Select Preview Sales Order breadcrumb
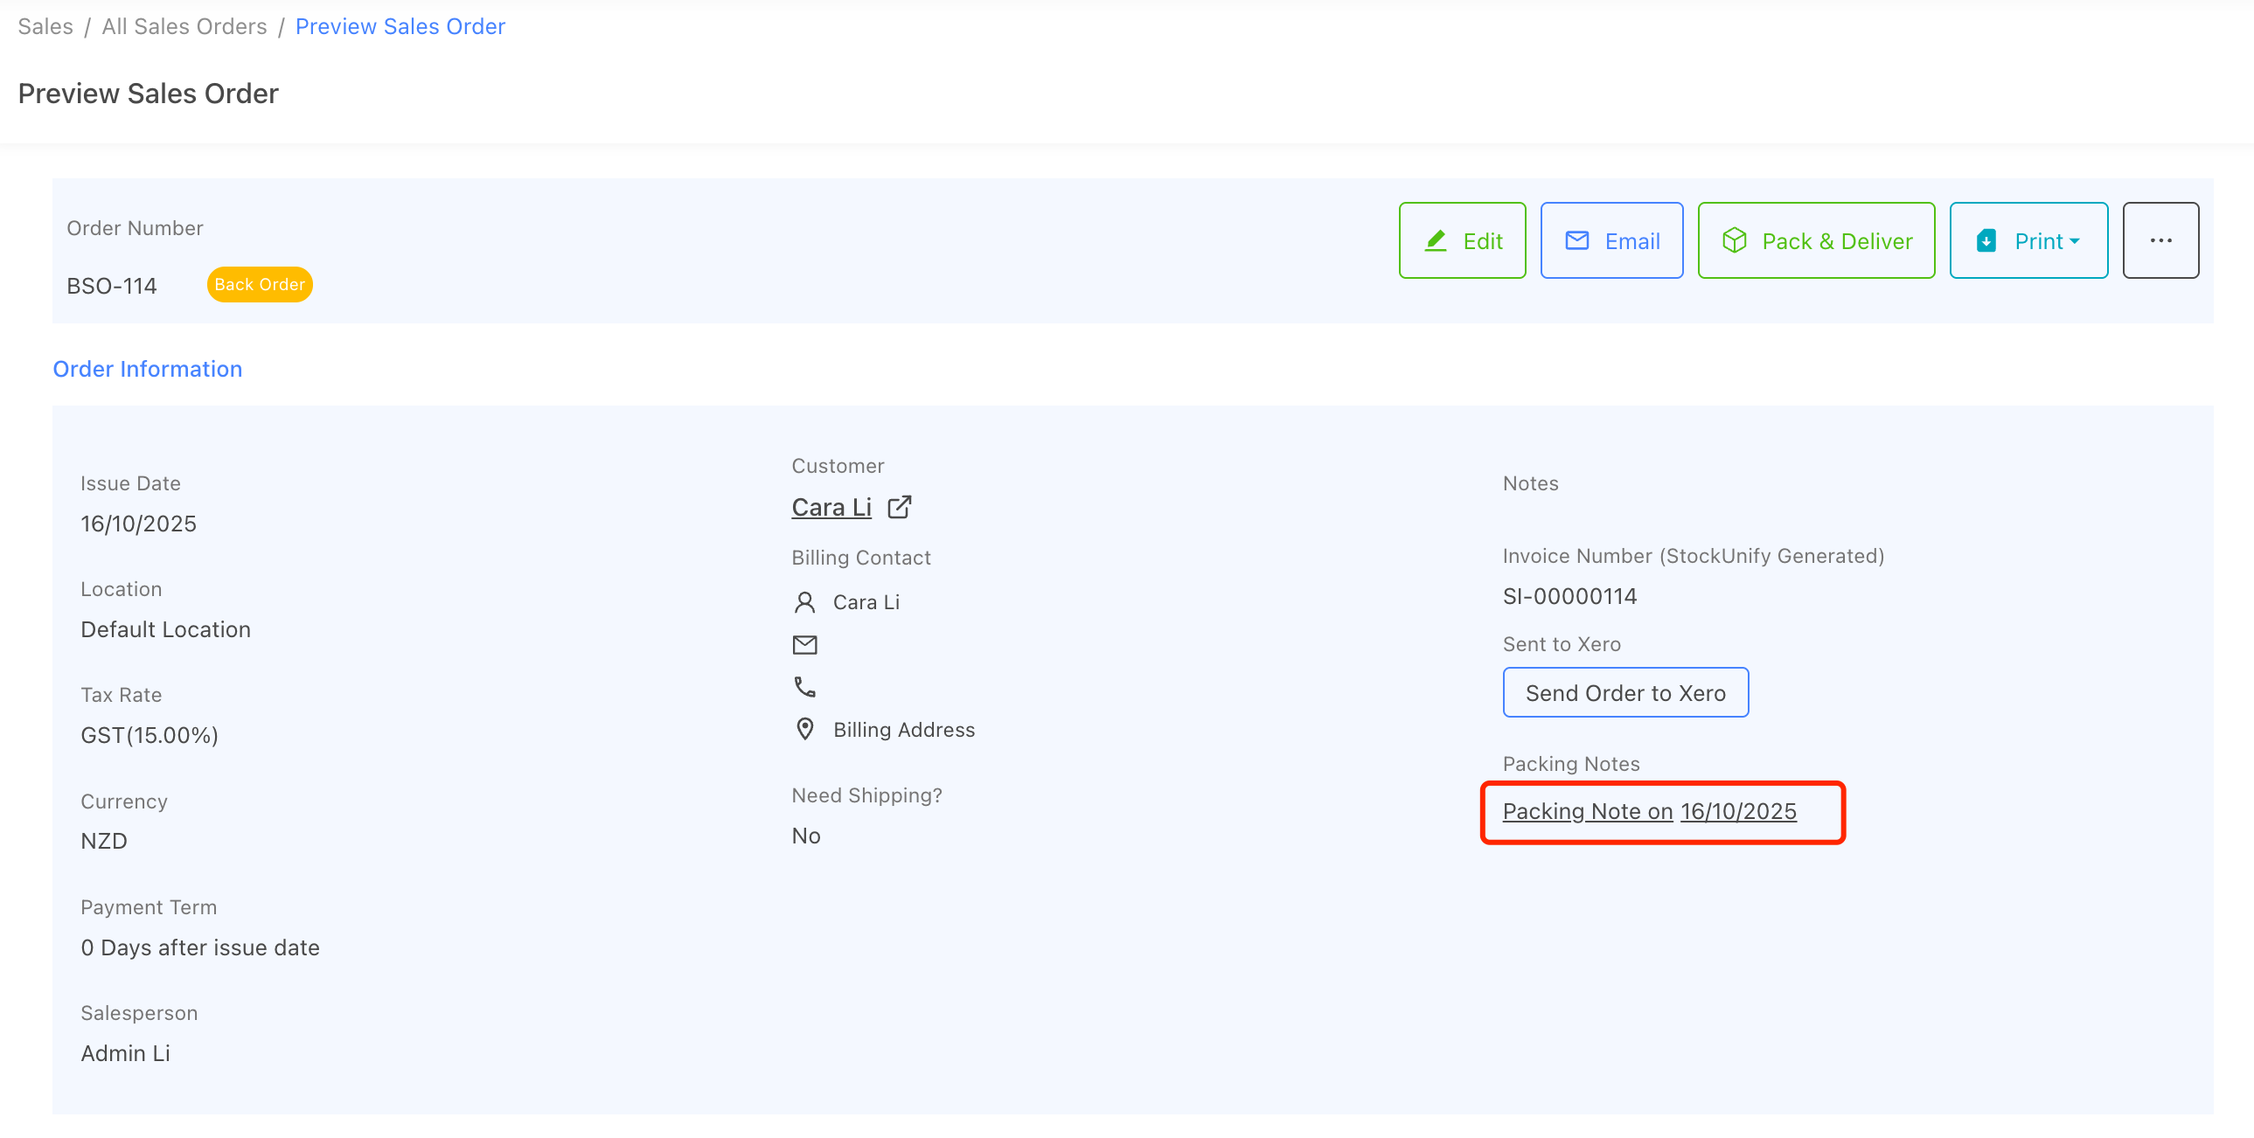 (400, 26)
